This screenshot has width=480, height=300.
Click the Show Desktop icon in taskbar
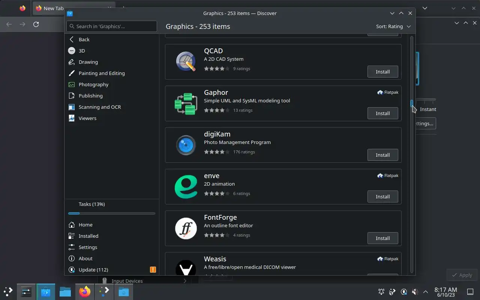[470, 292]
